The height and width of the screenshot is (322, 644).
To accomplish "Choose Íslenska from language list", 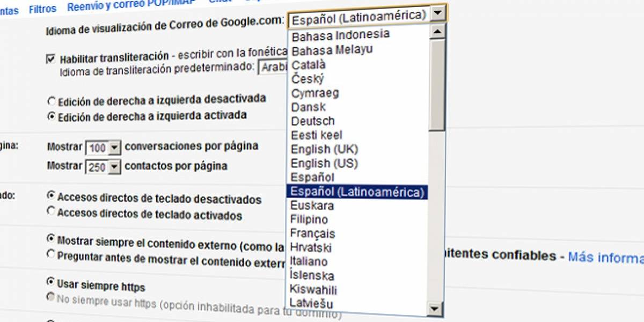I will pos(312,276).
